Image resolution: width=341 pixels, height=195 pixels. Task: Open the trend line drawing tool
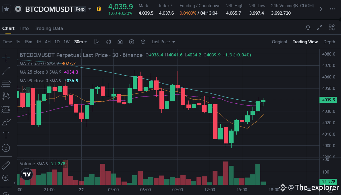point(6,70)
